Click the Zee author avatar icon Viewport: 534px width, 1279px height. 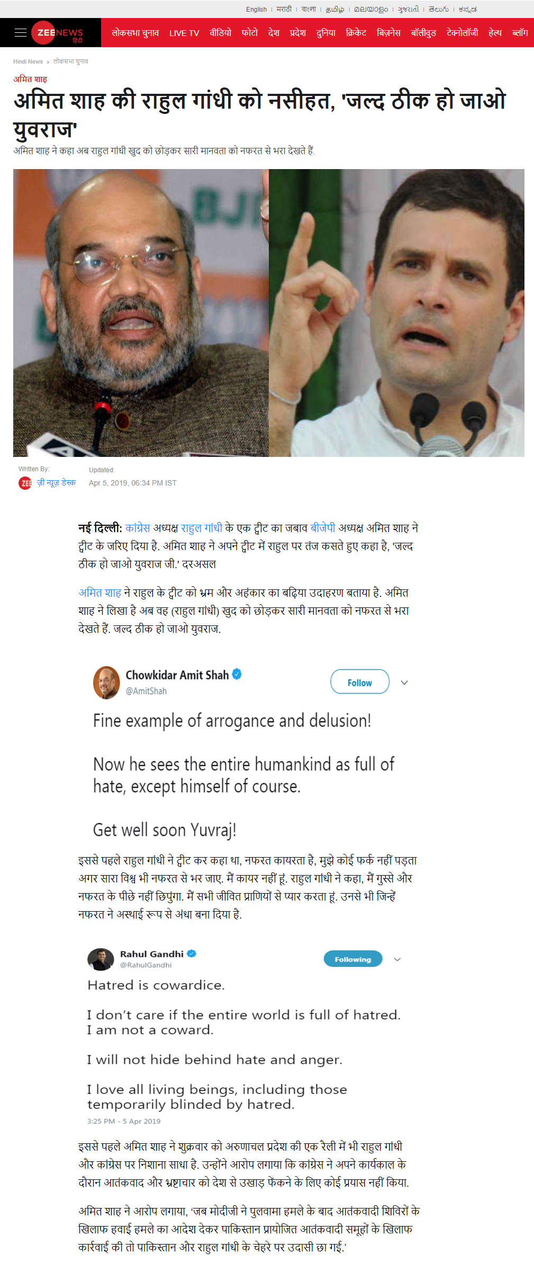click(x=25, y=483)
